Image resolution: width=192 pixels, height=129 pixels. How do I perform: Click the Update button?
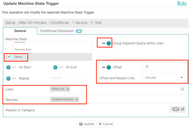click(x=86, y=124)
